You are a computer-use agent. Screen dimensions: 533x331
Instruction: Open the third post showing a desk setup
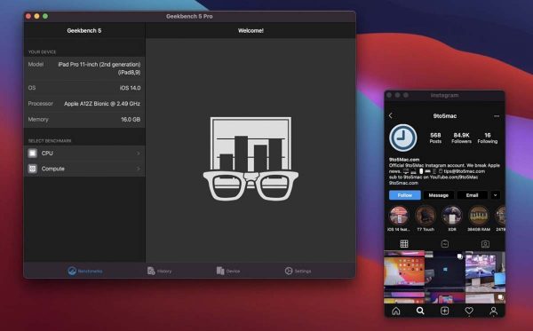(485, 272)
